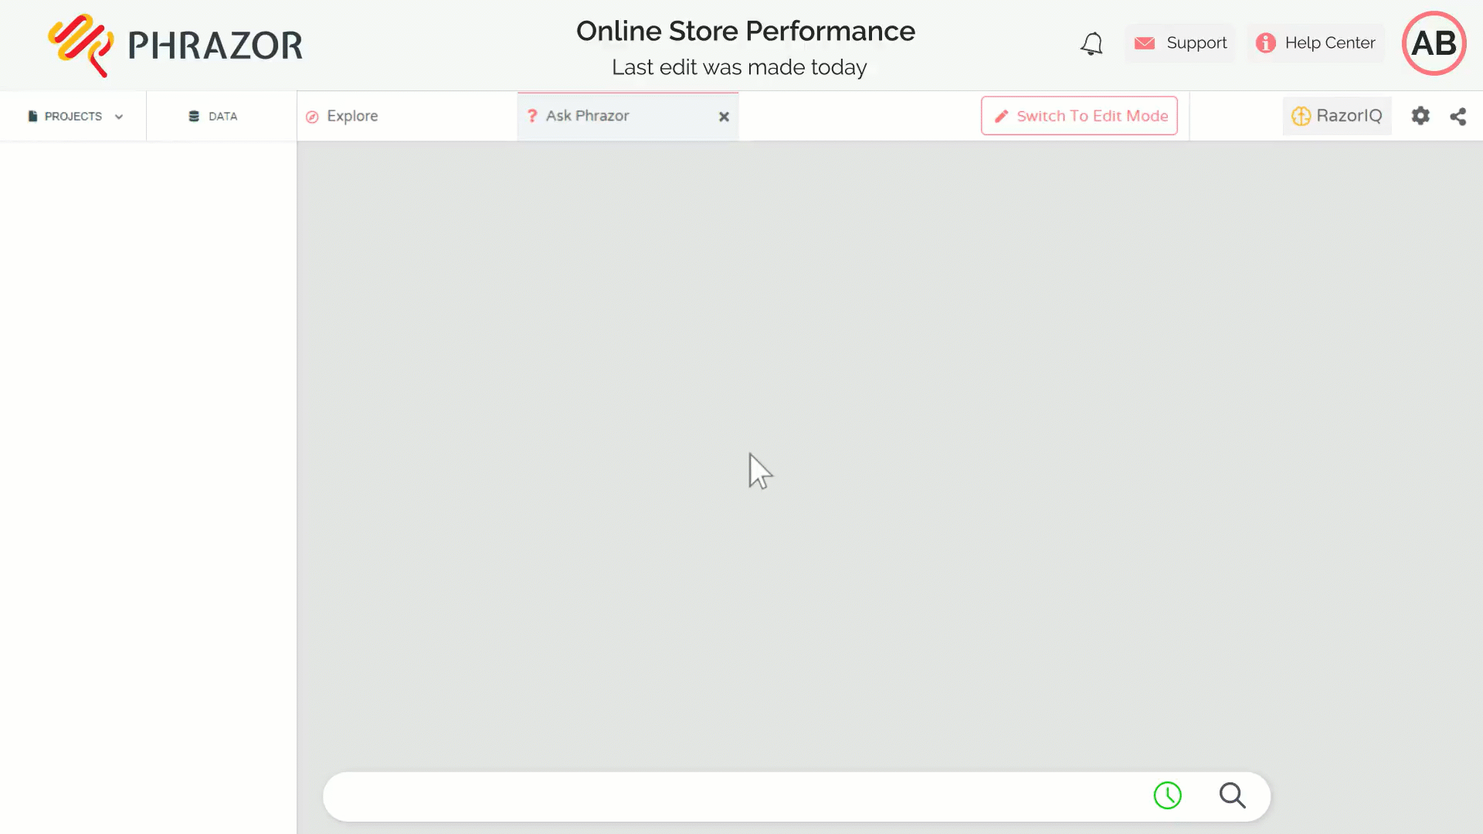1483x834 pixels.
Task: Click the search magnifier icon
Action: [1233, 795]
